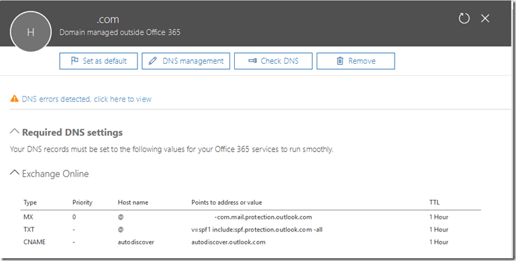Click the pencil icon for DNS management

(153, 61)
